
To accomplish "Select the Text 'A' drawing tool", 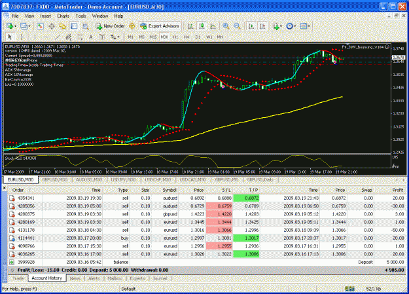I will tap(91, 37).
